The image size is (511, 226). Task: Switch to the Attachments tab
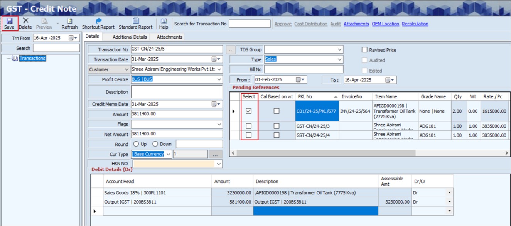pyautogui.click(x=169, y=37)
